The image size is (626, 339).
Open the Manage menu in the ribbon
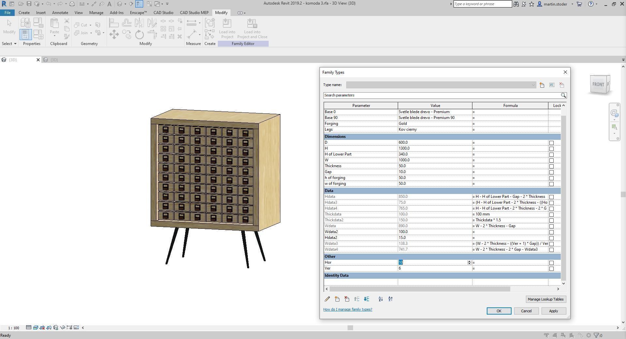(96, 12)
